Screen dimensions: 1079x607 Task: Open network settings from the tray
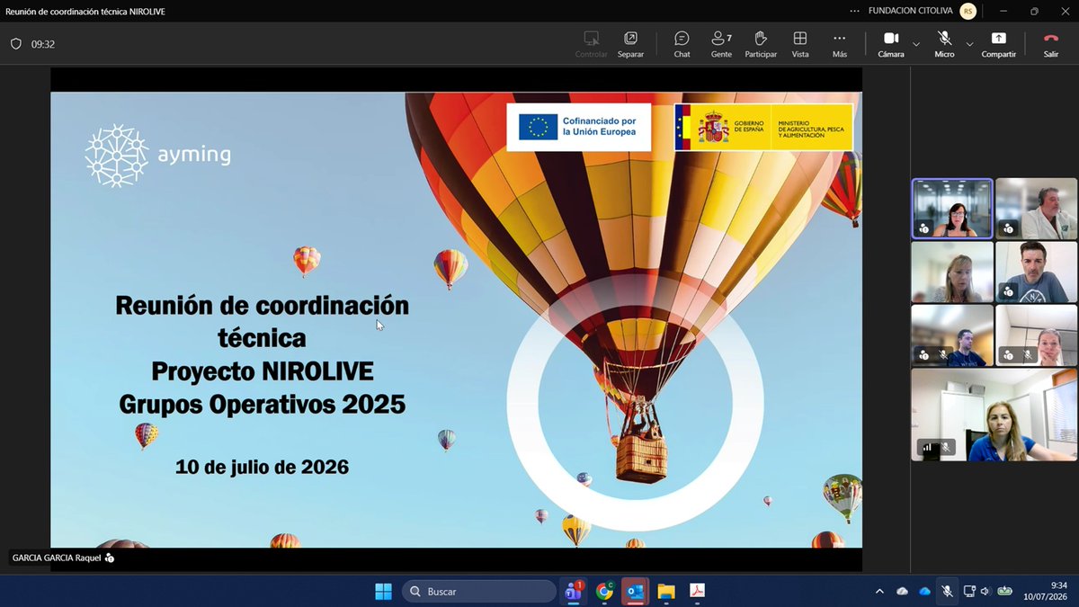969,591
